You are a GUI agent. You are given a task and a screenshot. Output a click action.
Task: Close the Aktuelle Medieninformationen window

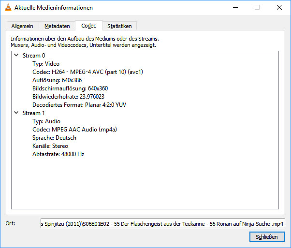(279, 7)
